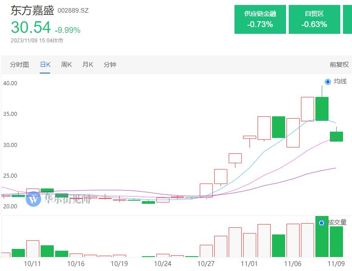Select the tallest green volume bar

322,237
